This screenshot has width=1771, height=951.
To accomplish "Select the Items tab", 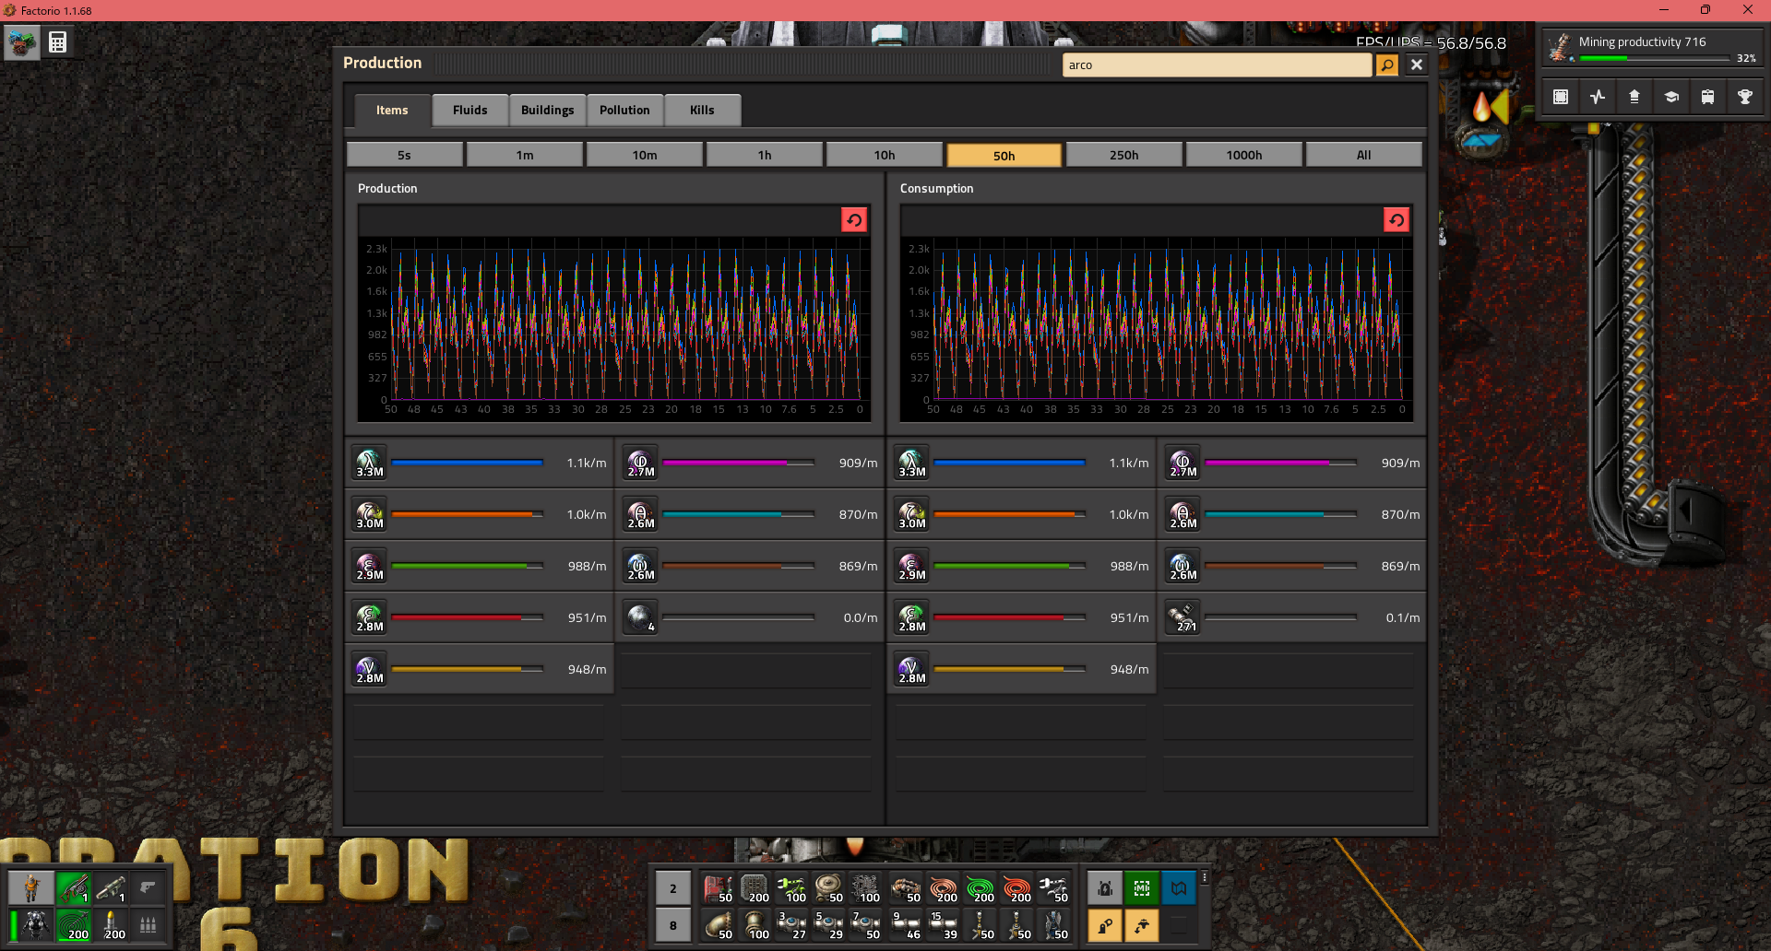I will [392, 110].
